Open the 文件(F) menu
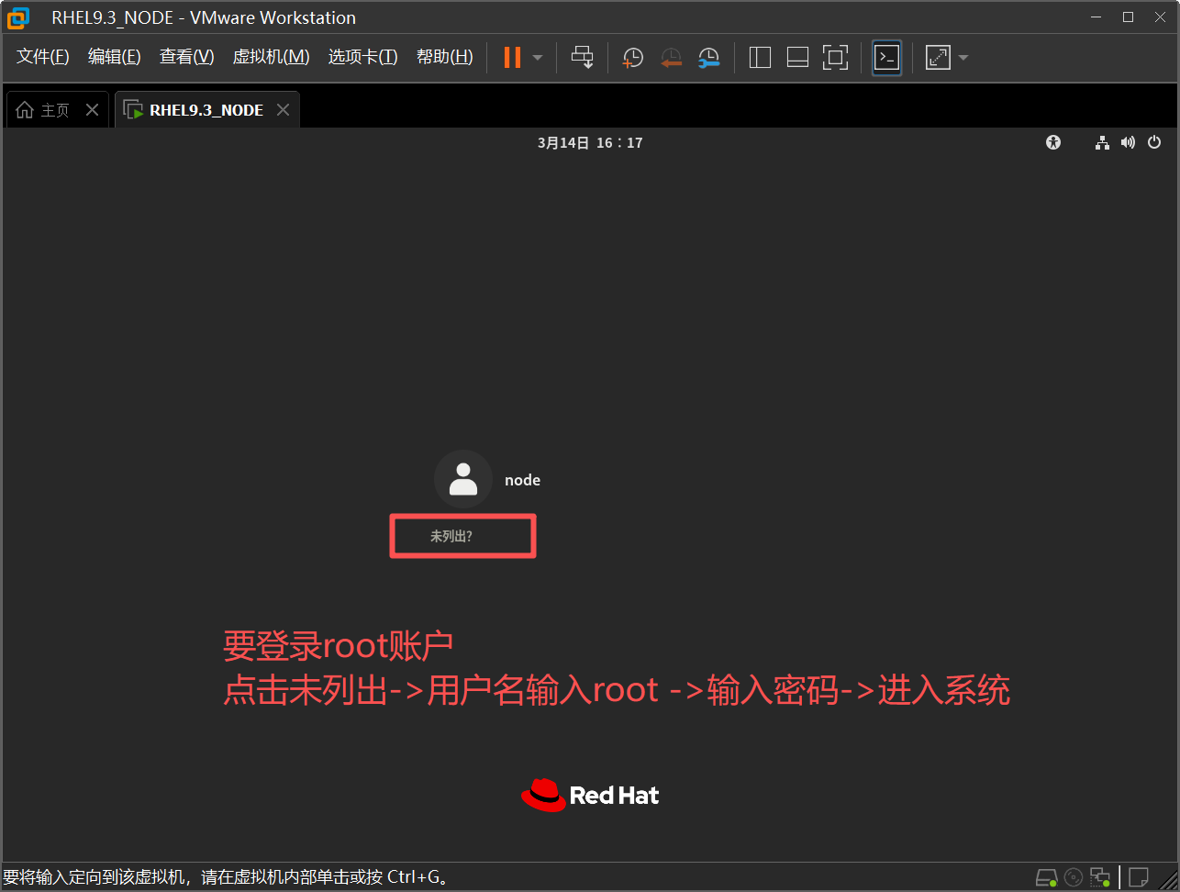This screenshot has height=892, width=1180. [43, 57]
